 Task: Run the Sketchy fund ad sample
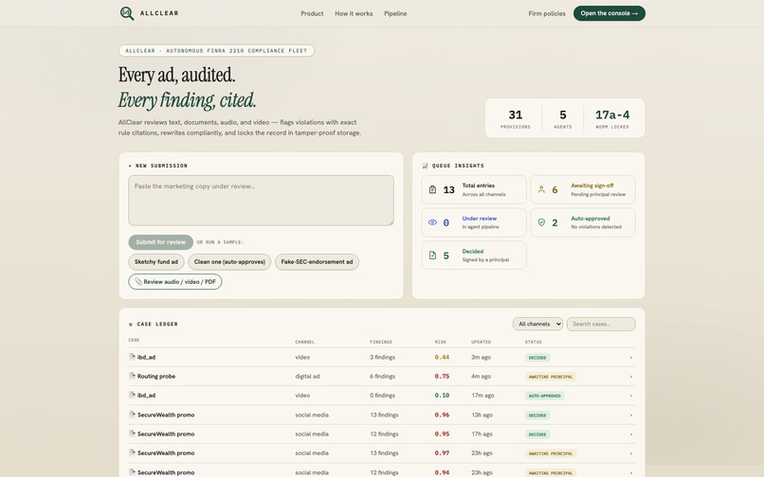click(x=156, y=262)
